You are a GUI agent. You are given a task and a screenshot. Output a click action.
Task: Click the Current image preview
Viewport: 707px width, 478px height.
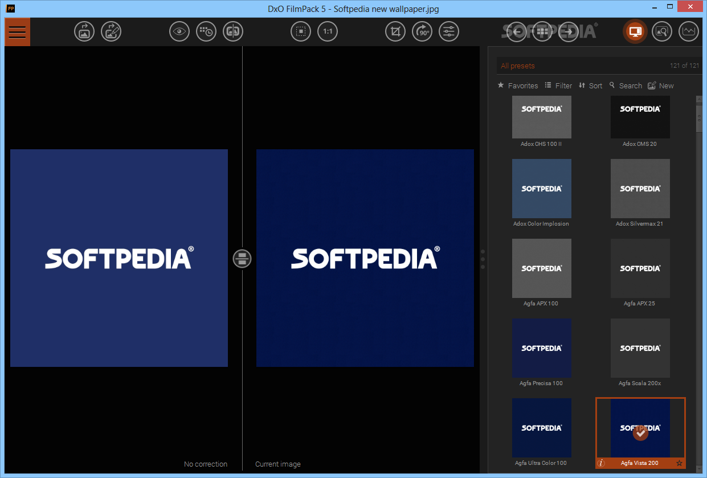coord(365,258)
